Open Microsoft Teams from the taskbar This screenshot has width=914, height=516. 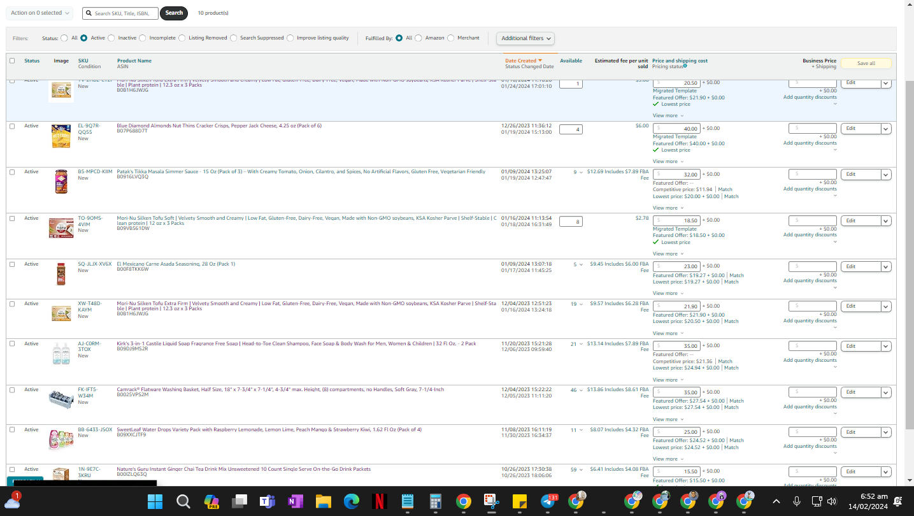pos(268,502)
